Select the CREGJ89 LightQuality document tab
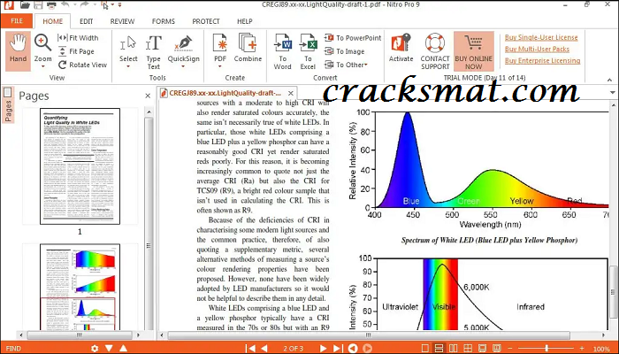The image size is (619, 354). tap(225, 93)
